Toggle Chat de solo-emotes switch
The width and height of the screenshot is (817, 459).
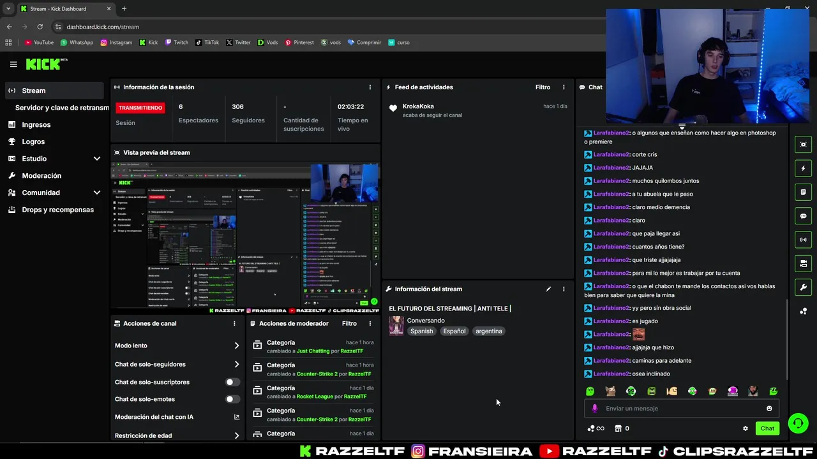tap(233, 399)
